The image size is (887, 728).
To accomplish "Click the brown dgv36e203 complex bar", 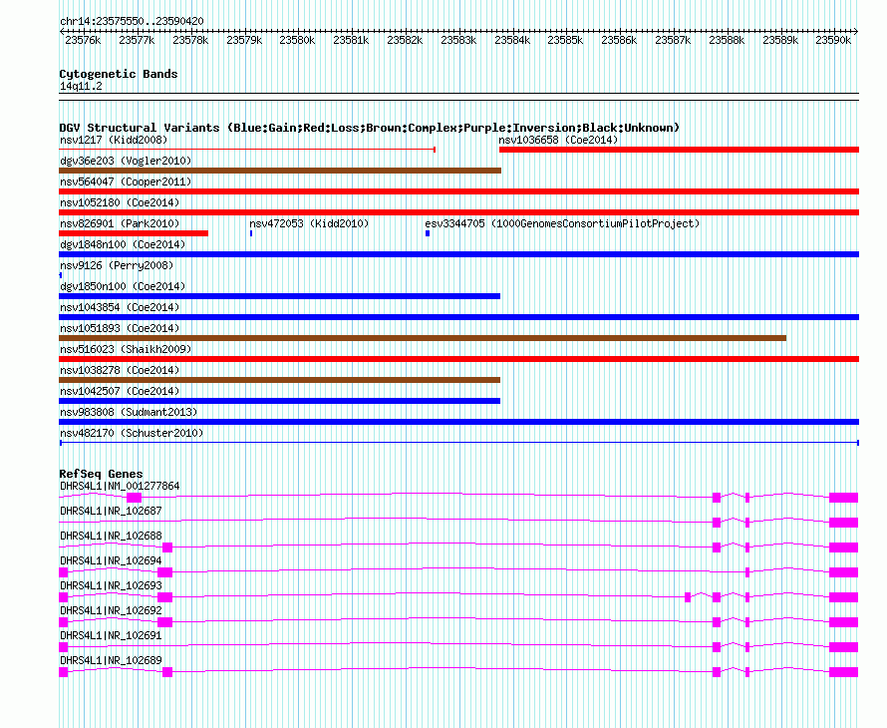I will coord(280,171).
